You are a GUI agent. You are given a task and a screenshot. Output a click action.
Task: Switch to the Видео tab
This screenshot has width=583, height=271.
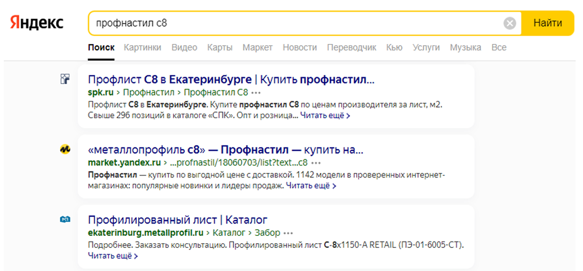[x=184, y=48]
